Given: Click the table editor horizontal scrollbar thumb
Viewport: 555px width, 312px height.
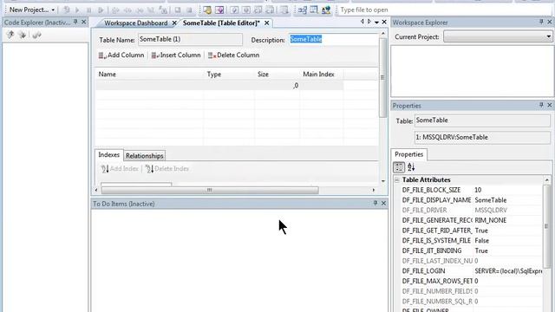Looking at the screenshot, I should point(210,191).
